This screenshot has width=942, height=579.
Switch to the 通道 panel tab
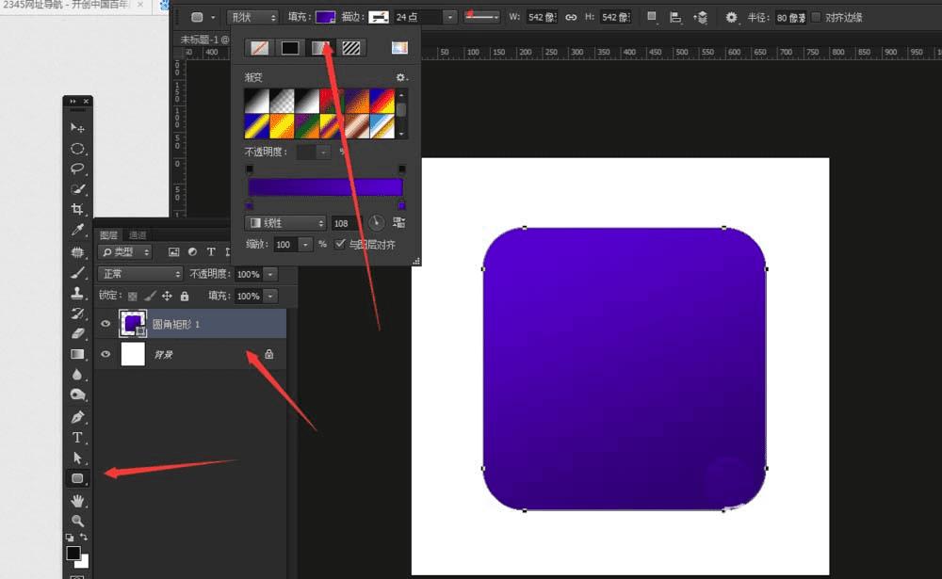coord(138,235)
